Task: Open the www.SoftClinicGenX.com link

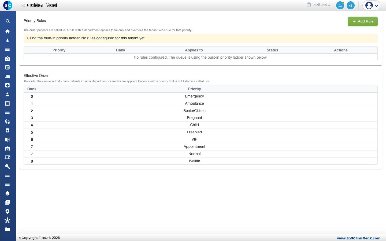Action: coord(358,238)
